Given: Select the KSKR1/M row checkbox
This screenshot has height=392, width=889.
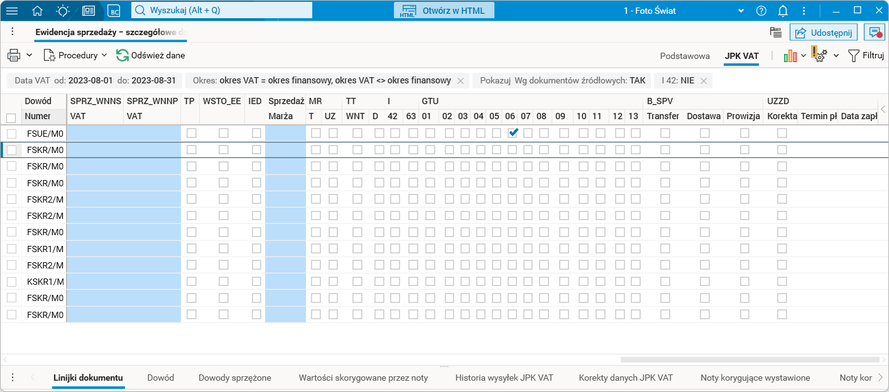Looking at the screenshot, I should coord(11,281).
